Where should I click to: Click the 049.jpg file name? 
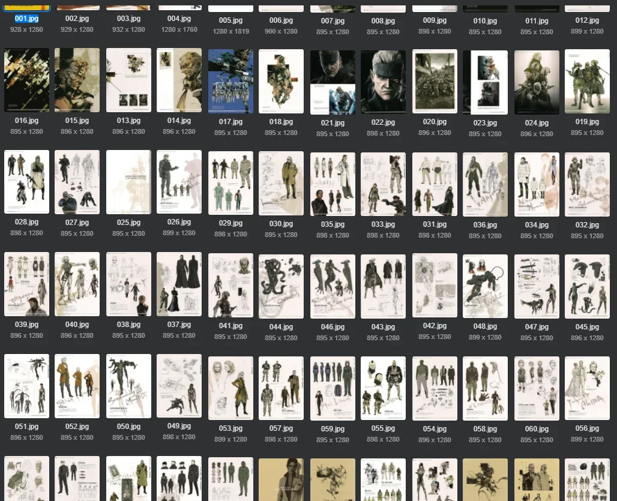(x=179, y=426)
